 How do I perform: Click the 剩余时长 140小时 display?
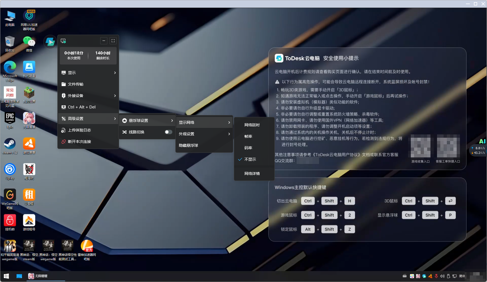[x=103, y=55]
